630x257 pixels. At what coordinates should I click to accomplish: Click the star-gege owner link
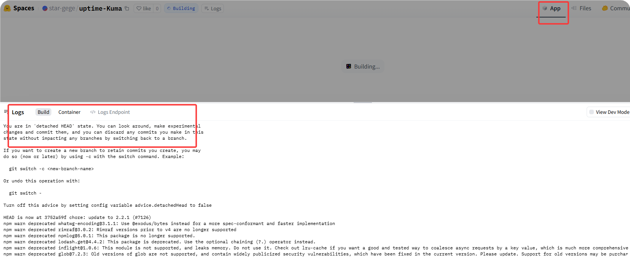(x=62, y=8)
